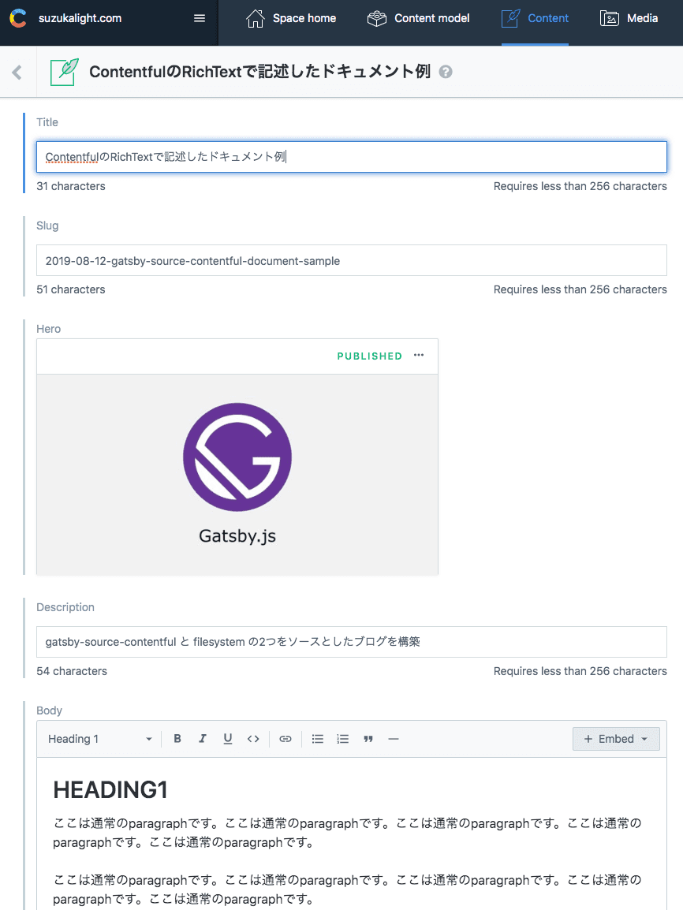Insert a numbered list
The image size is (683, 910).
coord(343,739)
